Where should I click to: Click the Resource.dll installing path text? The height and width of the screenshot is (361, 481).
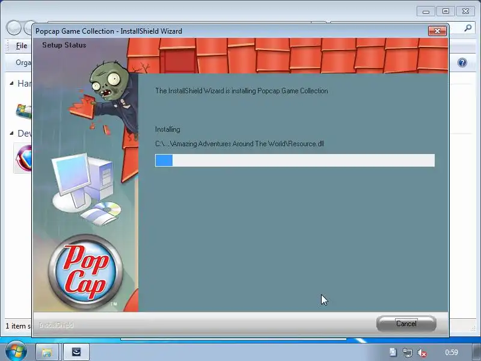click(239, 144)
